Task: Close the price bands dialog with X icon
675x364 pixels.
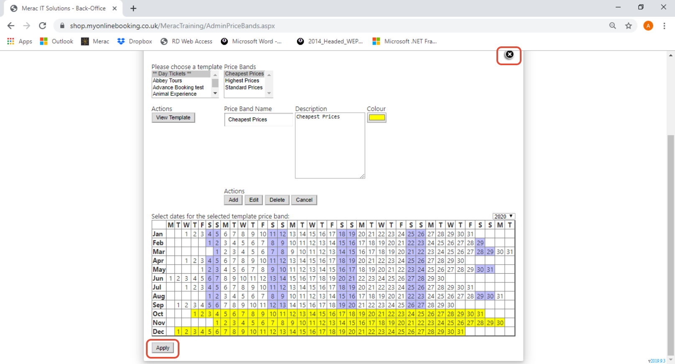Action: [x=509, y=54]
